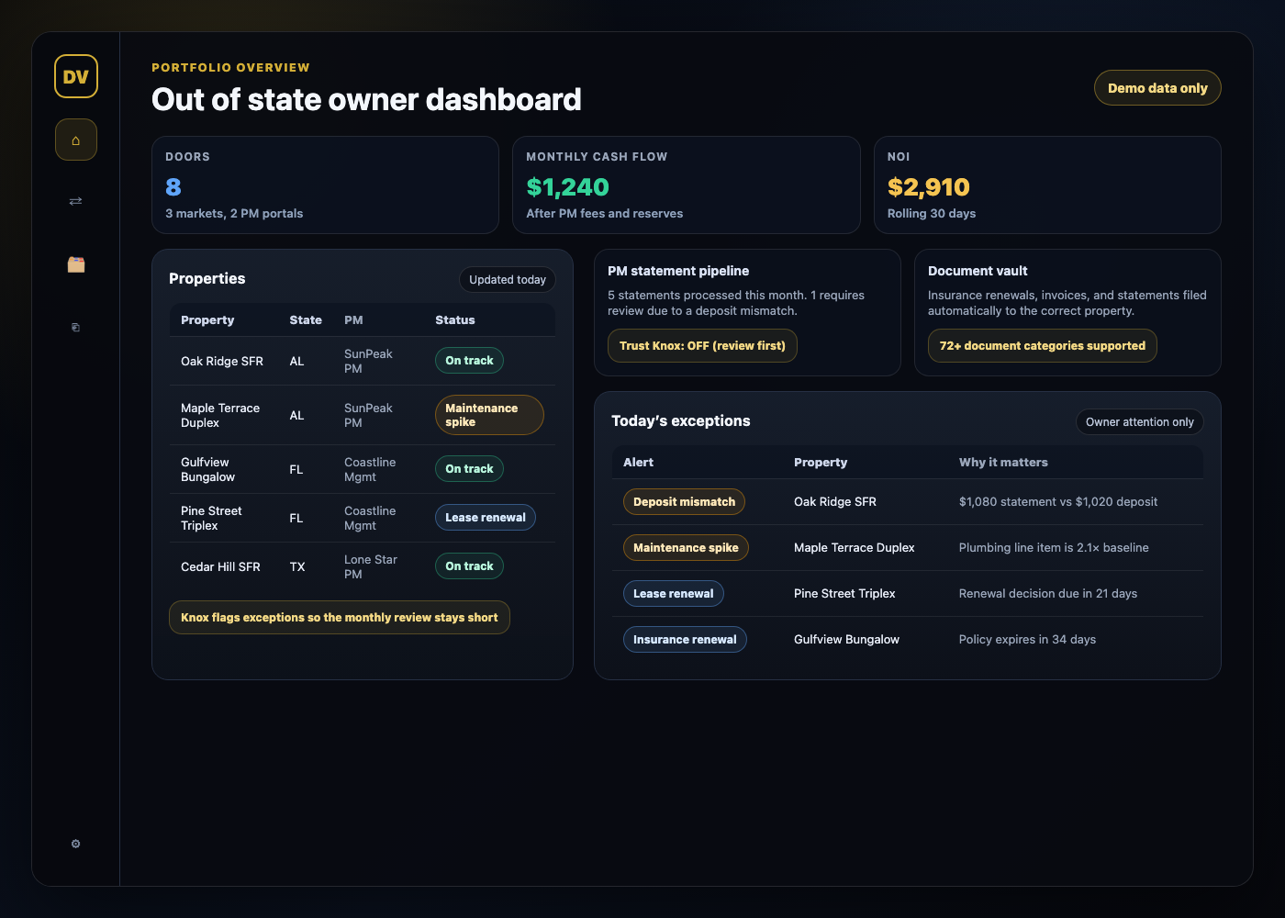Select Gulfview Bungalow in Properties table
The width and height of the screenshot is (1285, 918).
(x=207, y=470)
